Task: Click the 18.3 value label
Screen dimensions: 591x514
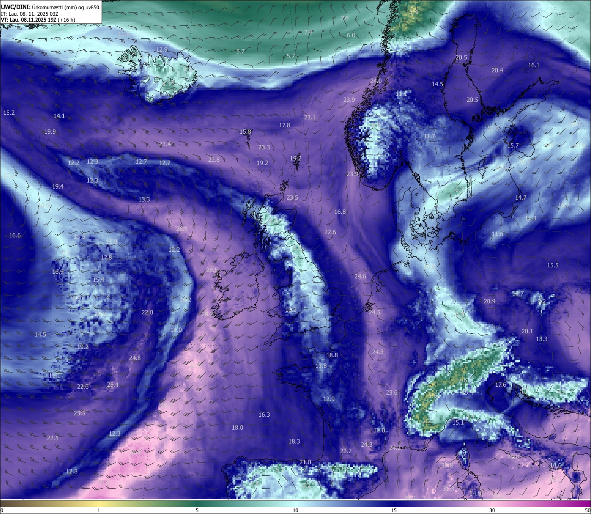Action: pos(294,442)
